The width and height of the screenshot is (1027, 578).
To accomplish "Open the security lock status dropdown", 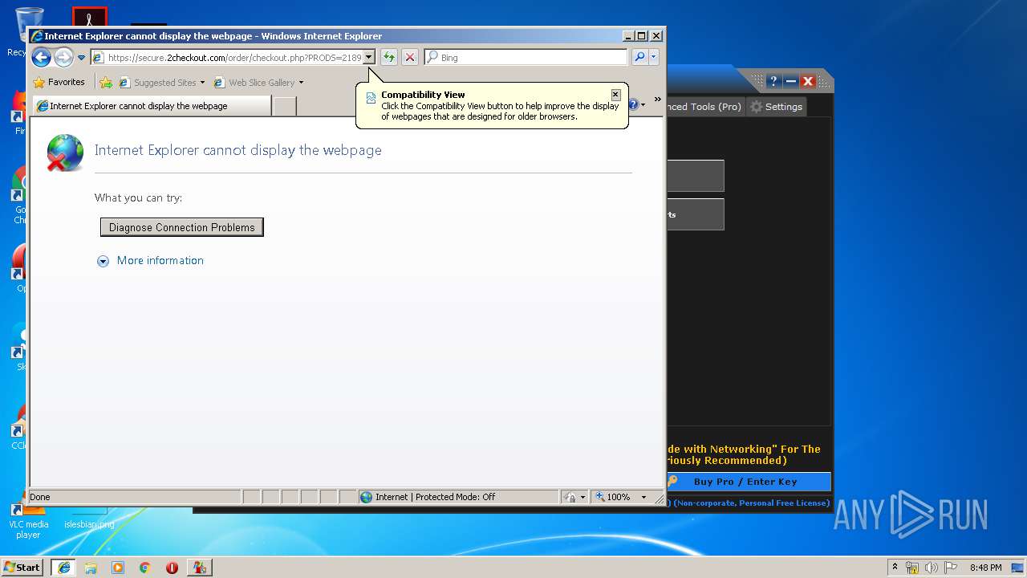I will (x=574, y=497).
